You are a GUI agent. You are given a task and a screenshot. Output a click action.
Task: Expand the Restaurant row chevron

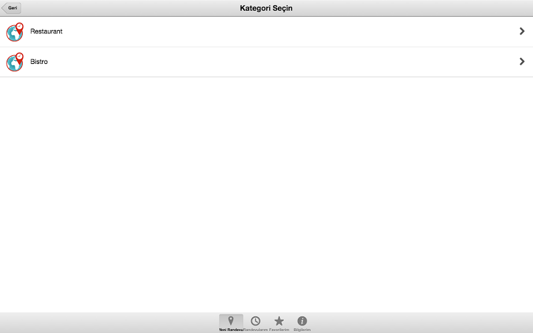coord(522,31)
